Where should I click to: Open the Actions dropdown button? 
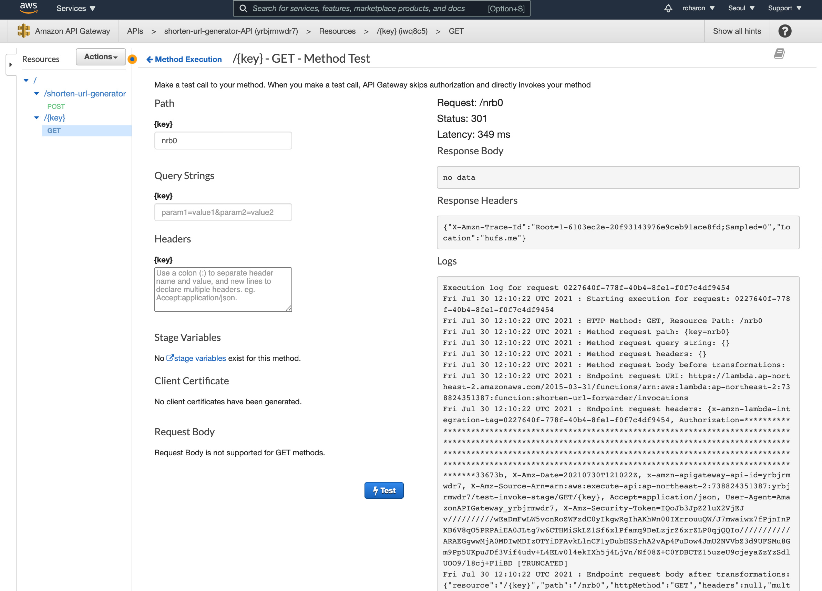point(100,57)
